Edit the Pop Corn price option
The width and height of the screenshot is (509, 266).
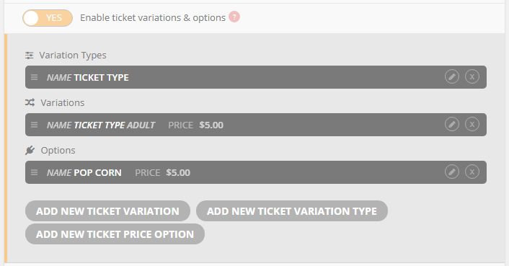(x=452, y=172)
